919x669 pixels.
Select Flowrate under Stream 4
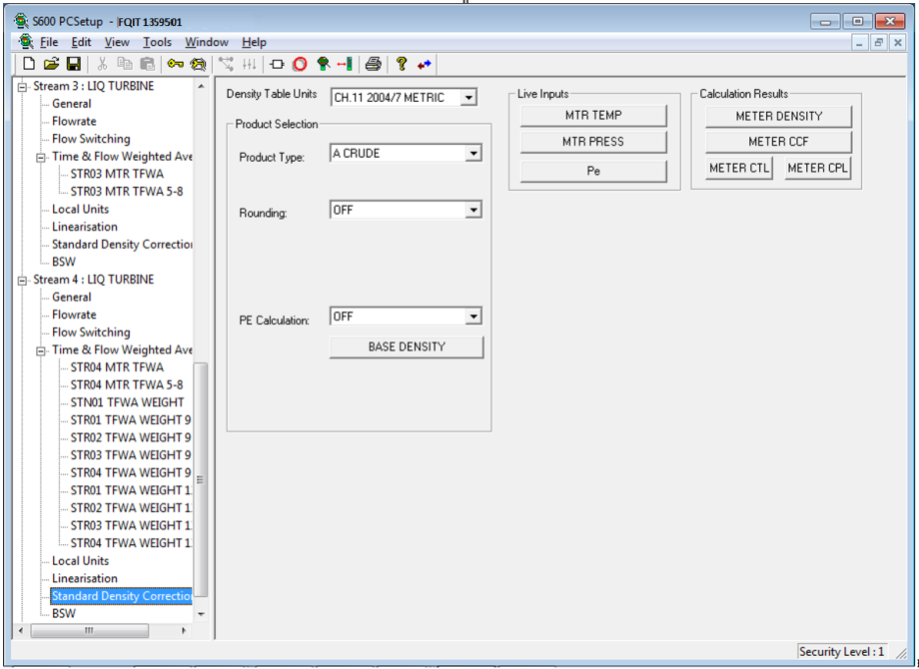[x=74, y=315]
